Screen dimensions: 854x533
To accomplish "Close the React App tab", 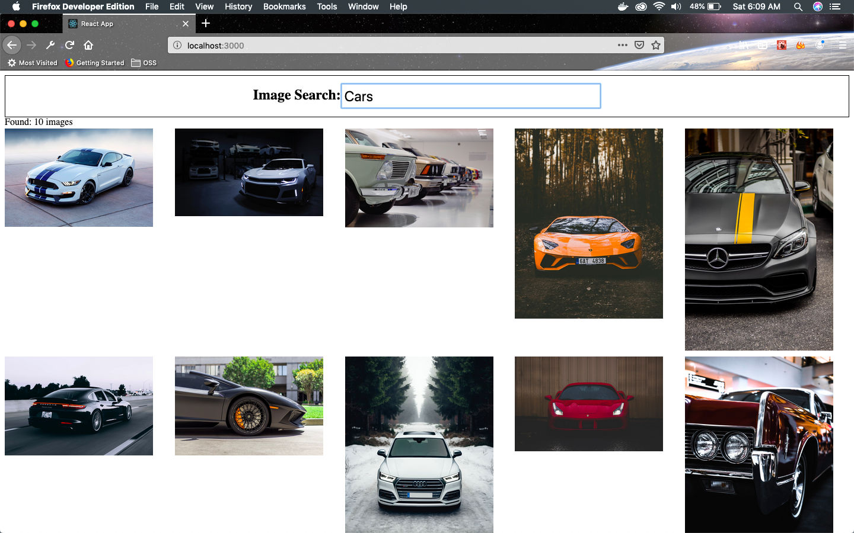I will tap(186, 24).
